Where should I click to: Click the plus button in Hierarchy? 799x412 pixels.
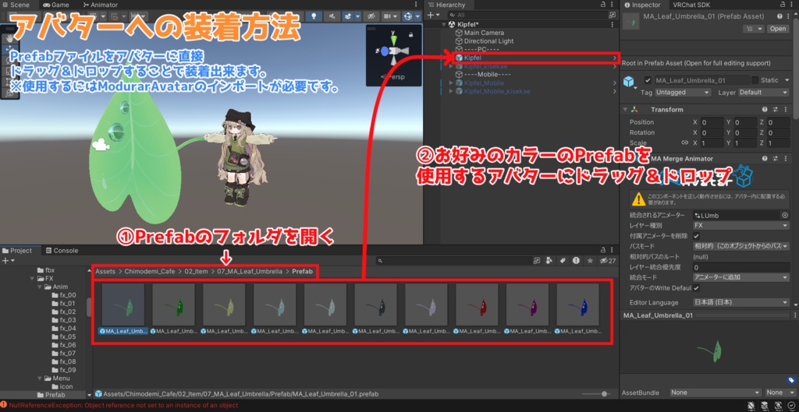coord(430,16)
